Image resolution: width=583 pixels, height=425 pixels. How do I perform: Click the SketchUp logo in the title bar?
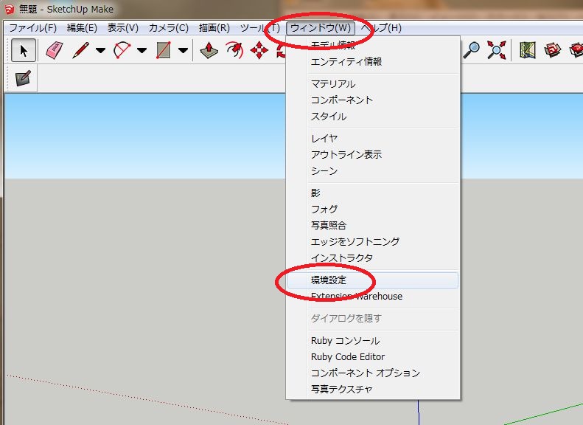tap(9, 9)
